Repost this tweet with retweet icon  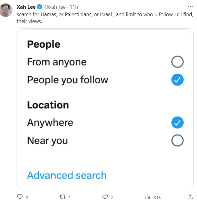pyautogui.click(x=63, y=197)
